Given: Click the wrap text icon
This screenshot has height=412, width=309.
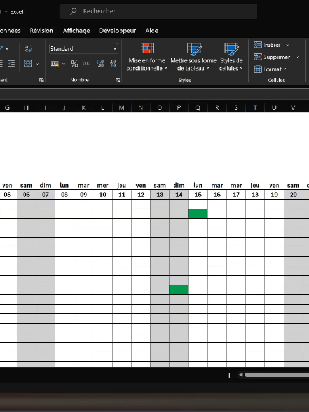Looking at the screenshot, I should click(29, 48).
